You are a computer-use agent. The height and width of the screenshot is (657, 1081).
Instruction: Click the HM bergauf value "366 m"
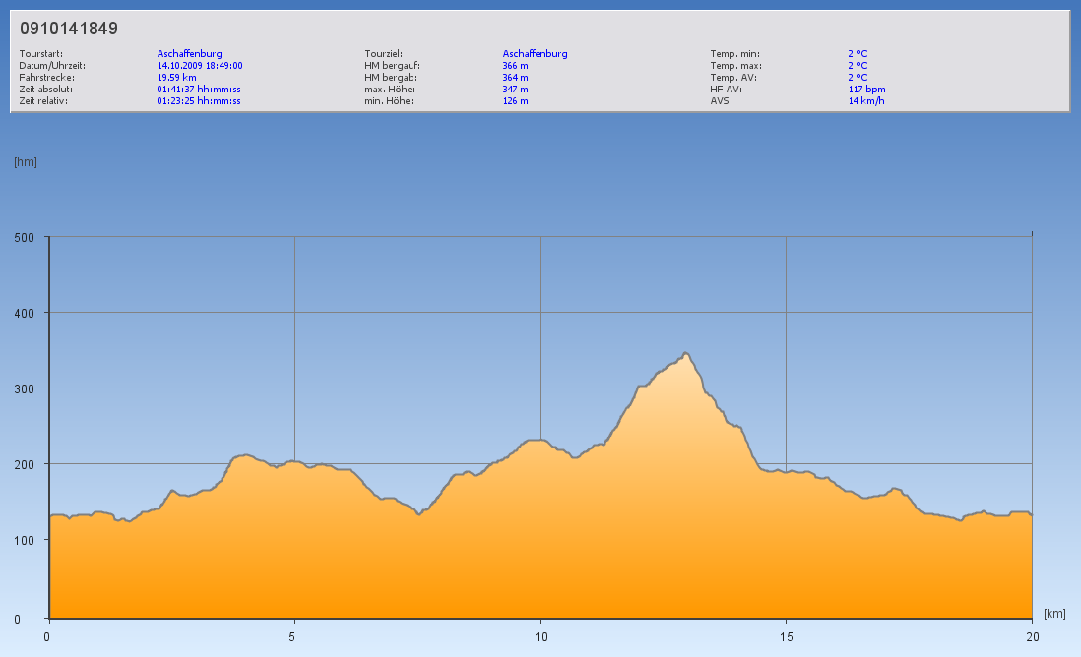[x=515, y=66]
